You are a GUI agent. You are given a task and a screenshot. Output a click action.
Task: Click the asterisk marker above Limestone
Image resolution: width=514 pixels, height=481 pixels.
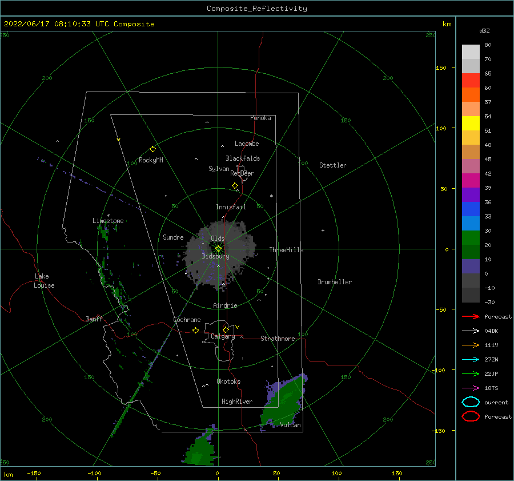[108, 216]
